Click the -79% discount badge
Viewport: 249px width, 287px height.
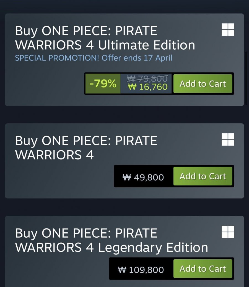coord(103,84)
